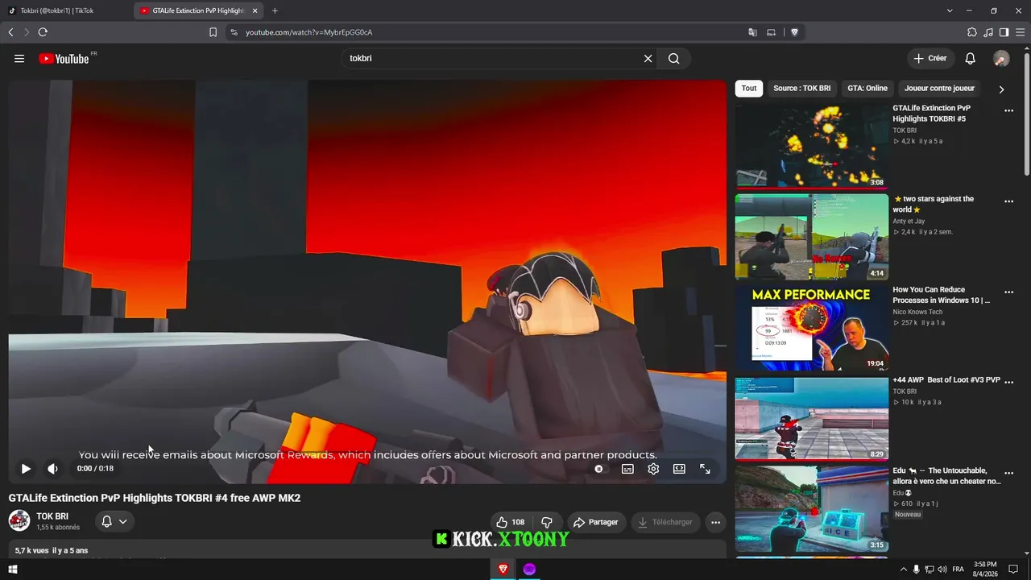Open the Brave main menu

pos(1020,32)
